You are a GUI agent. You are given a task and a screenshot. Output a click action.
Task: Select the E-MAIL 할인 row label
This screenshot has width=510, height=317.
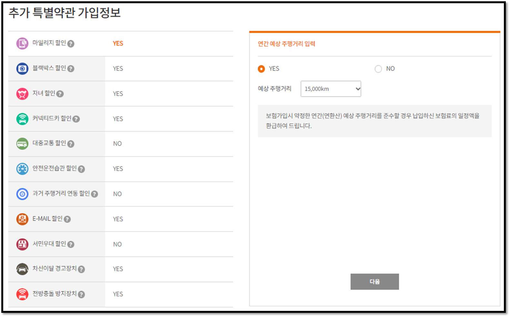tap(47, 218)
